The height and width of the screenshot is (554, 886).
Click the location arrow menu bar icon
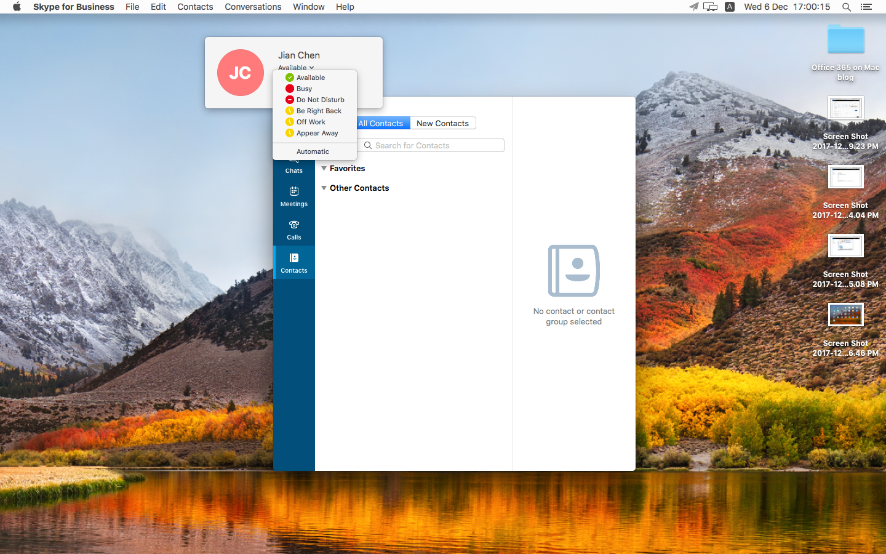click(693, 7)
